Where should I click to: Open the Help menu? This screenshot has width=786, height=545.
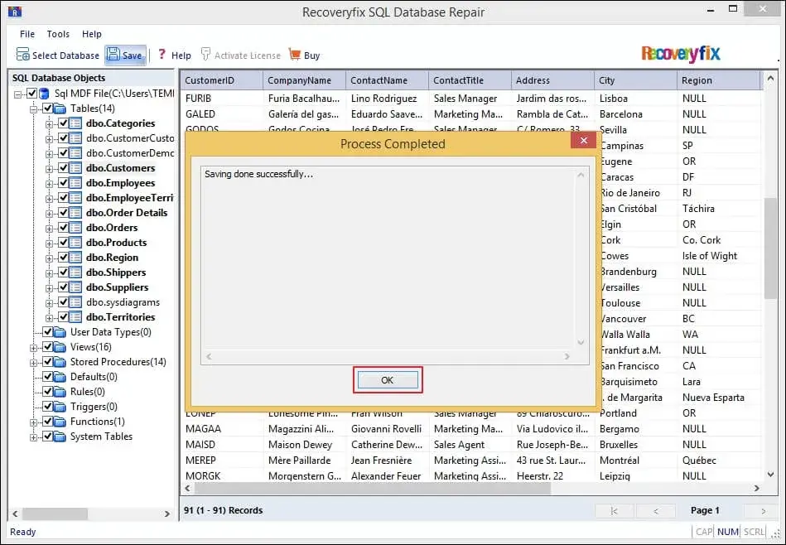(92, 34)
